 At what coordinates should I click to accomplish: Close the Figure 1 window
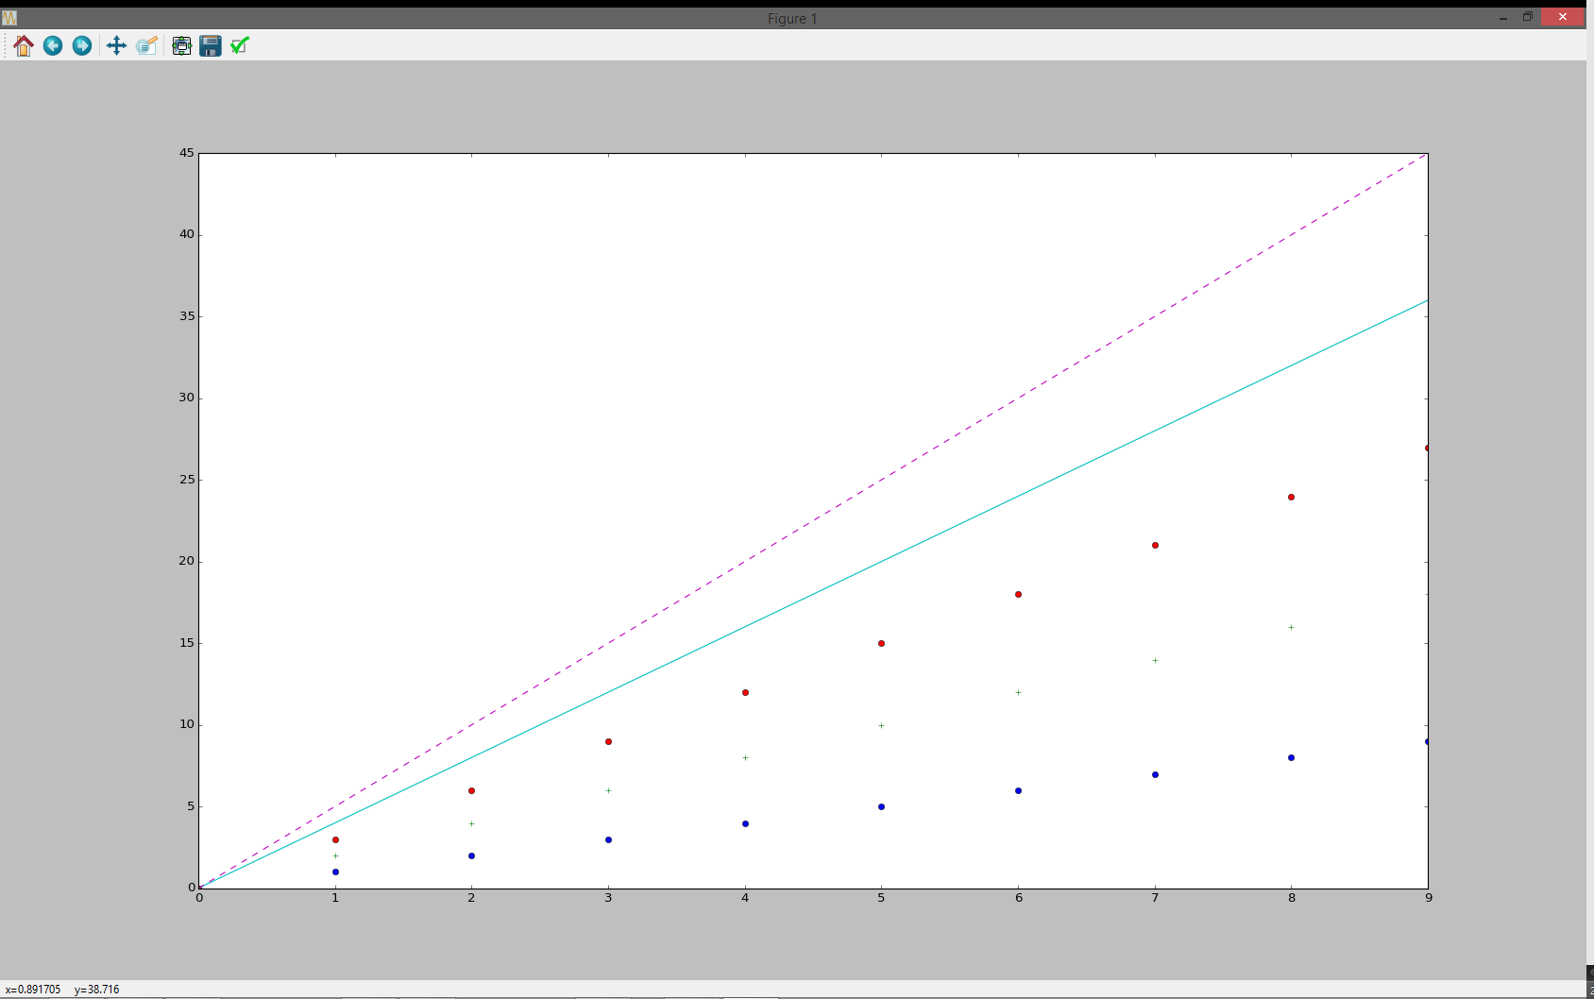[x=1562, y=17]
